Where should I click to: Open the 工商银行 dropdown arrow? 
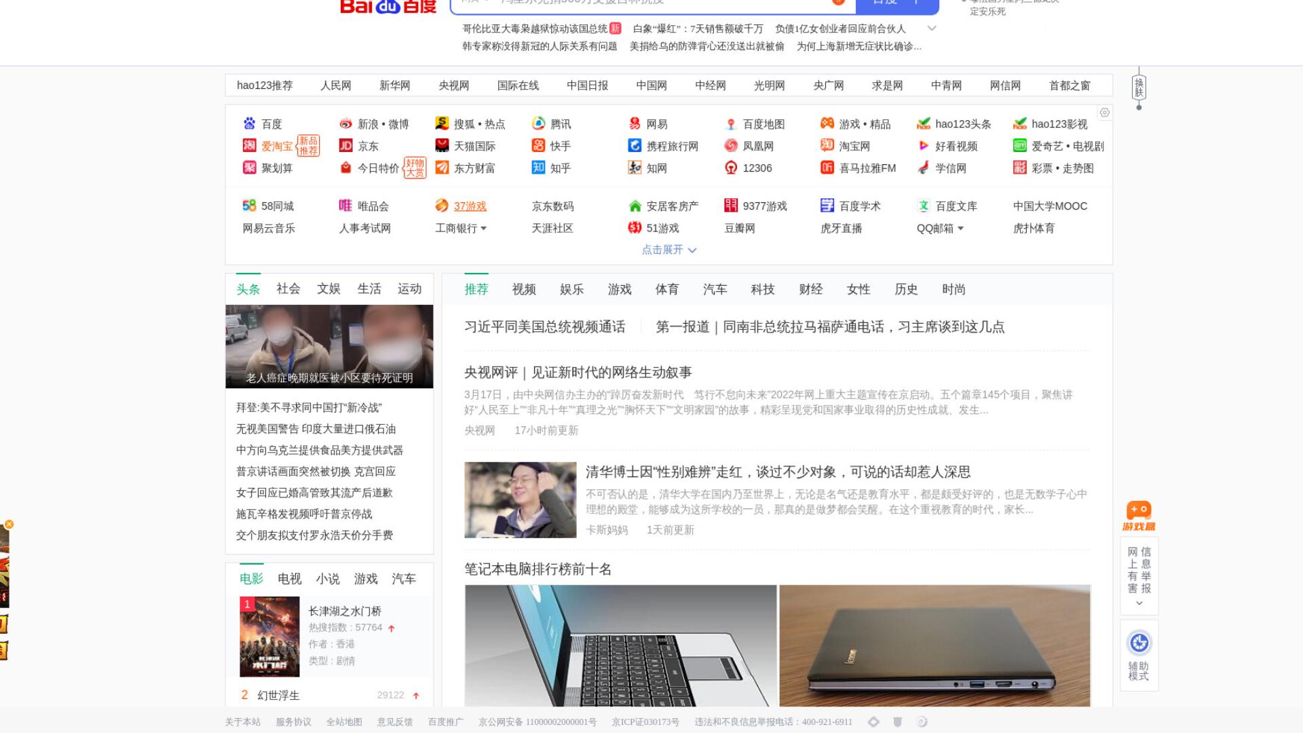(x=483, y=229)
